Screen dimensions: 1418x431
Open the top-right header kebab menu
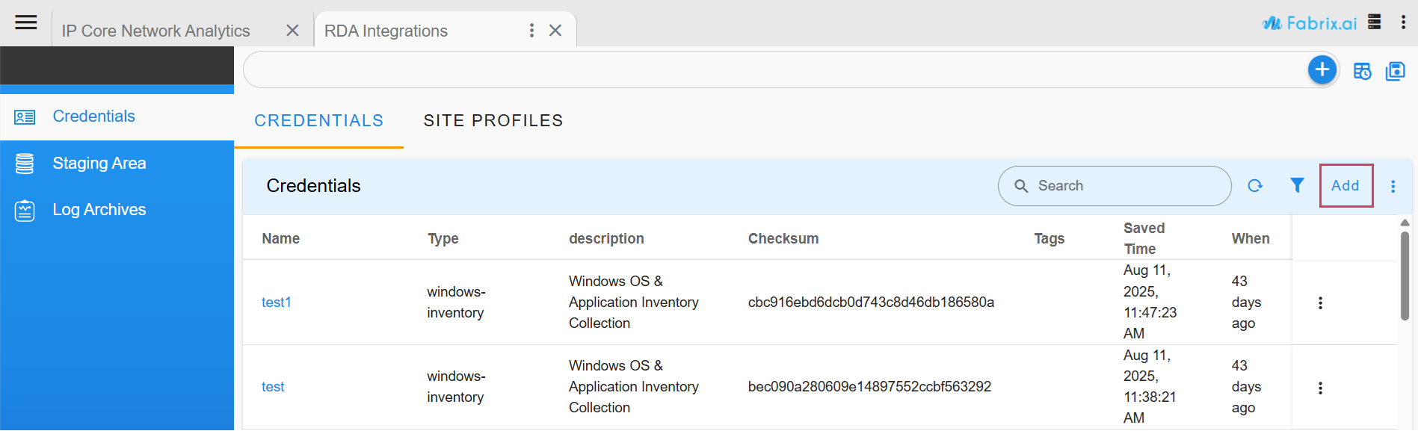pyautogui.click(x=1403, y=22)
